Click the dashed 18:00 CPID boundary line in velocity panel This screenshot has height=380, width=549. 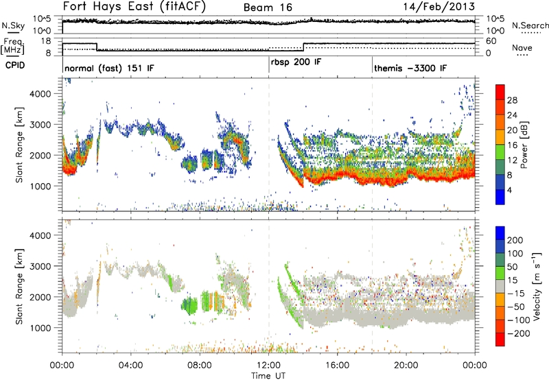point(372,285)
